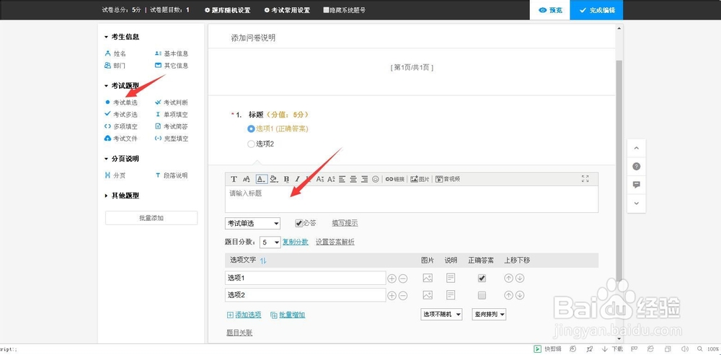Add image to 选项2
Screen dimensions: 721x355
(428, 295)
